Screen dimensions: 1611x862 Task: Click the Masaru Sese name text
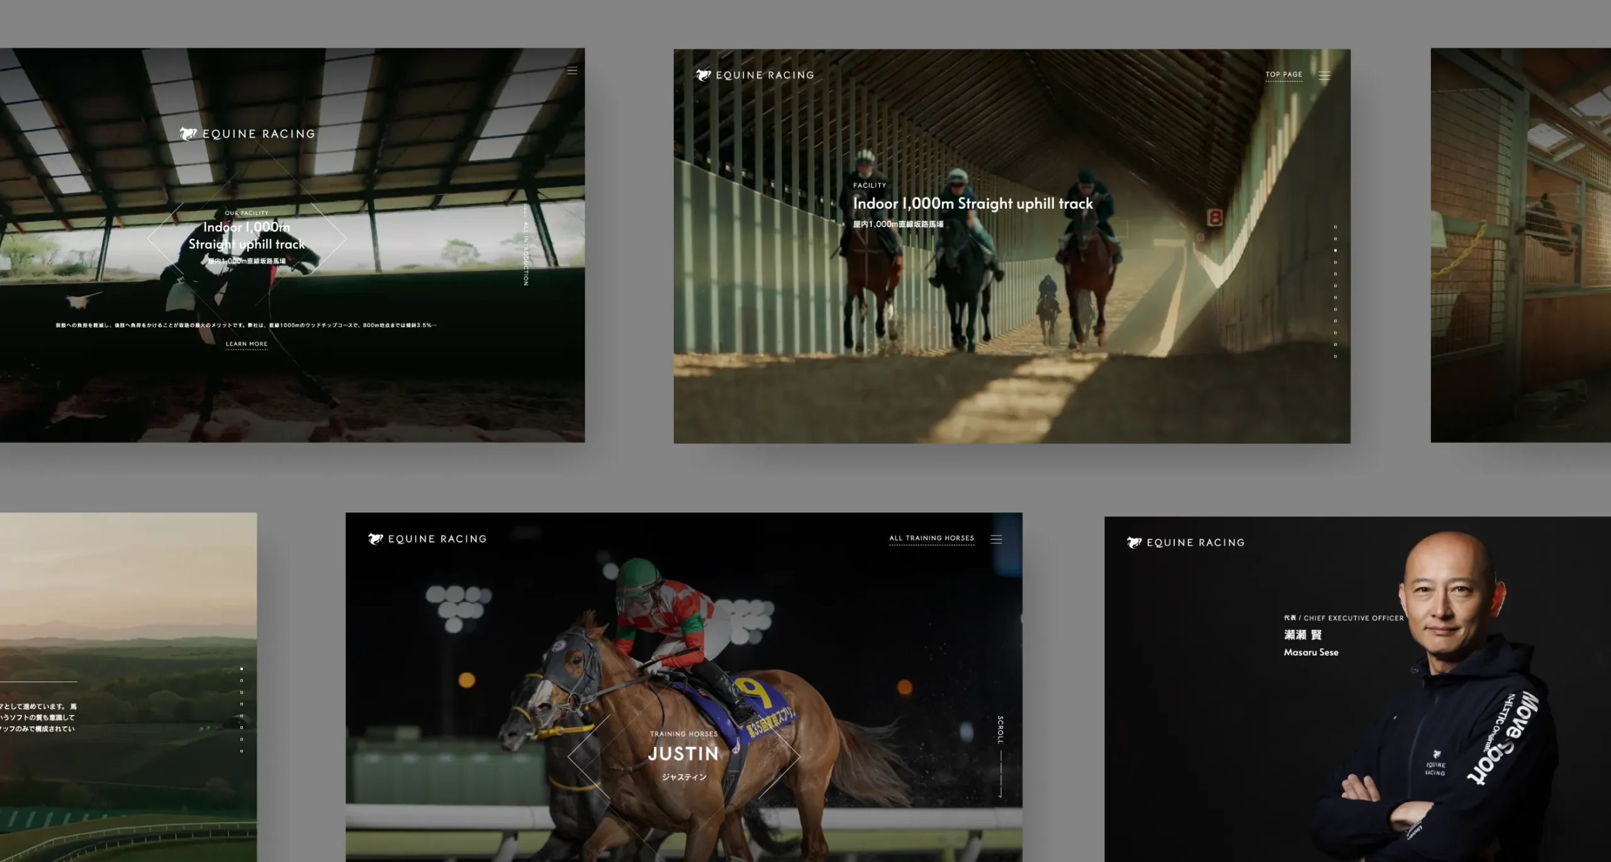click(x=1311, y=653)
